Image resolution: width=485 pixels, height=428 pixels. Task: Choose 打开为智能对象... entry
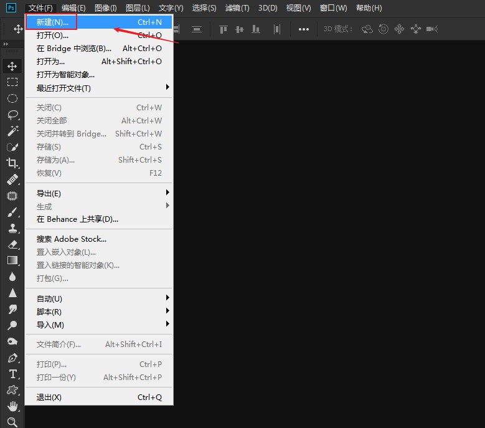pyautogui.click(x=99, y=74)
